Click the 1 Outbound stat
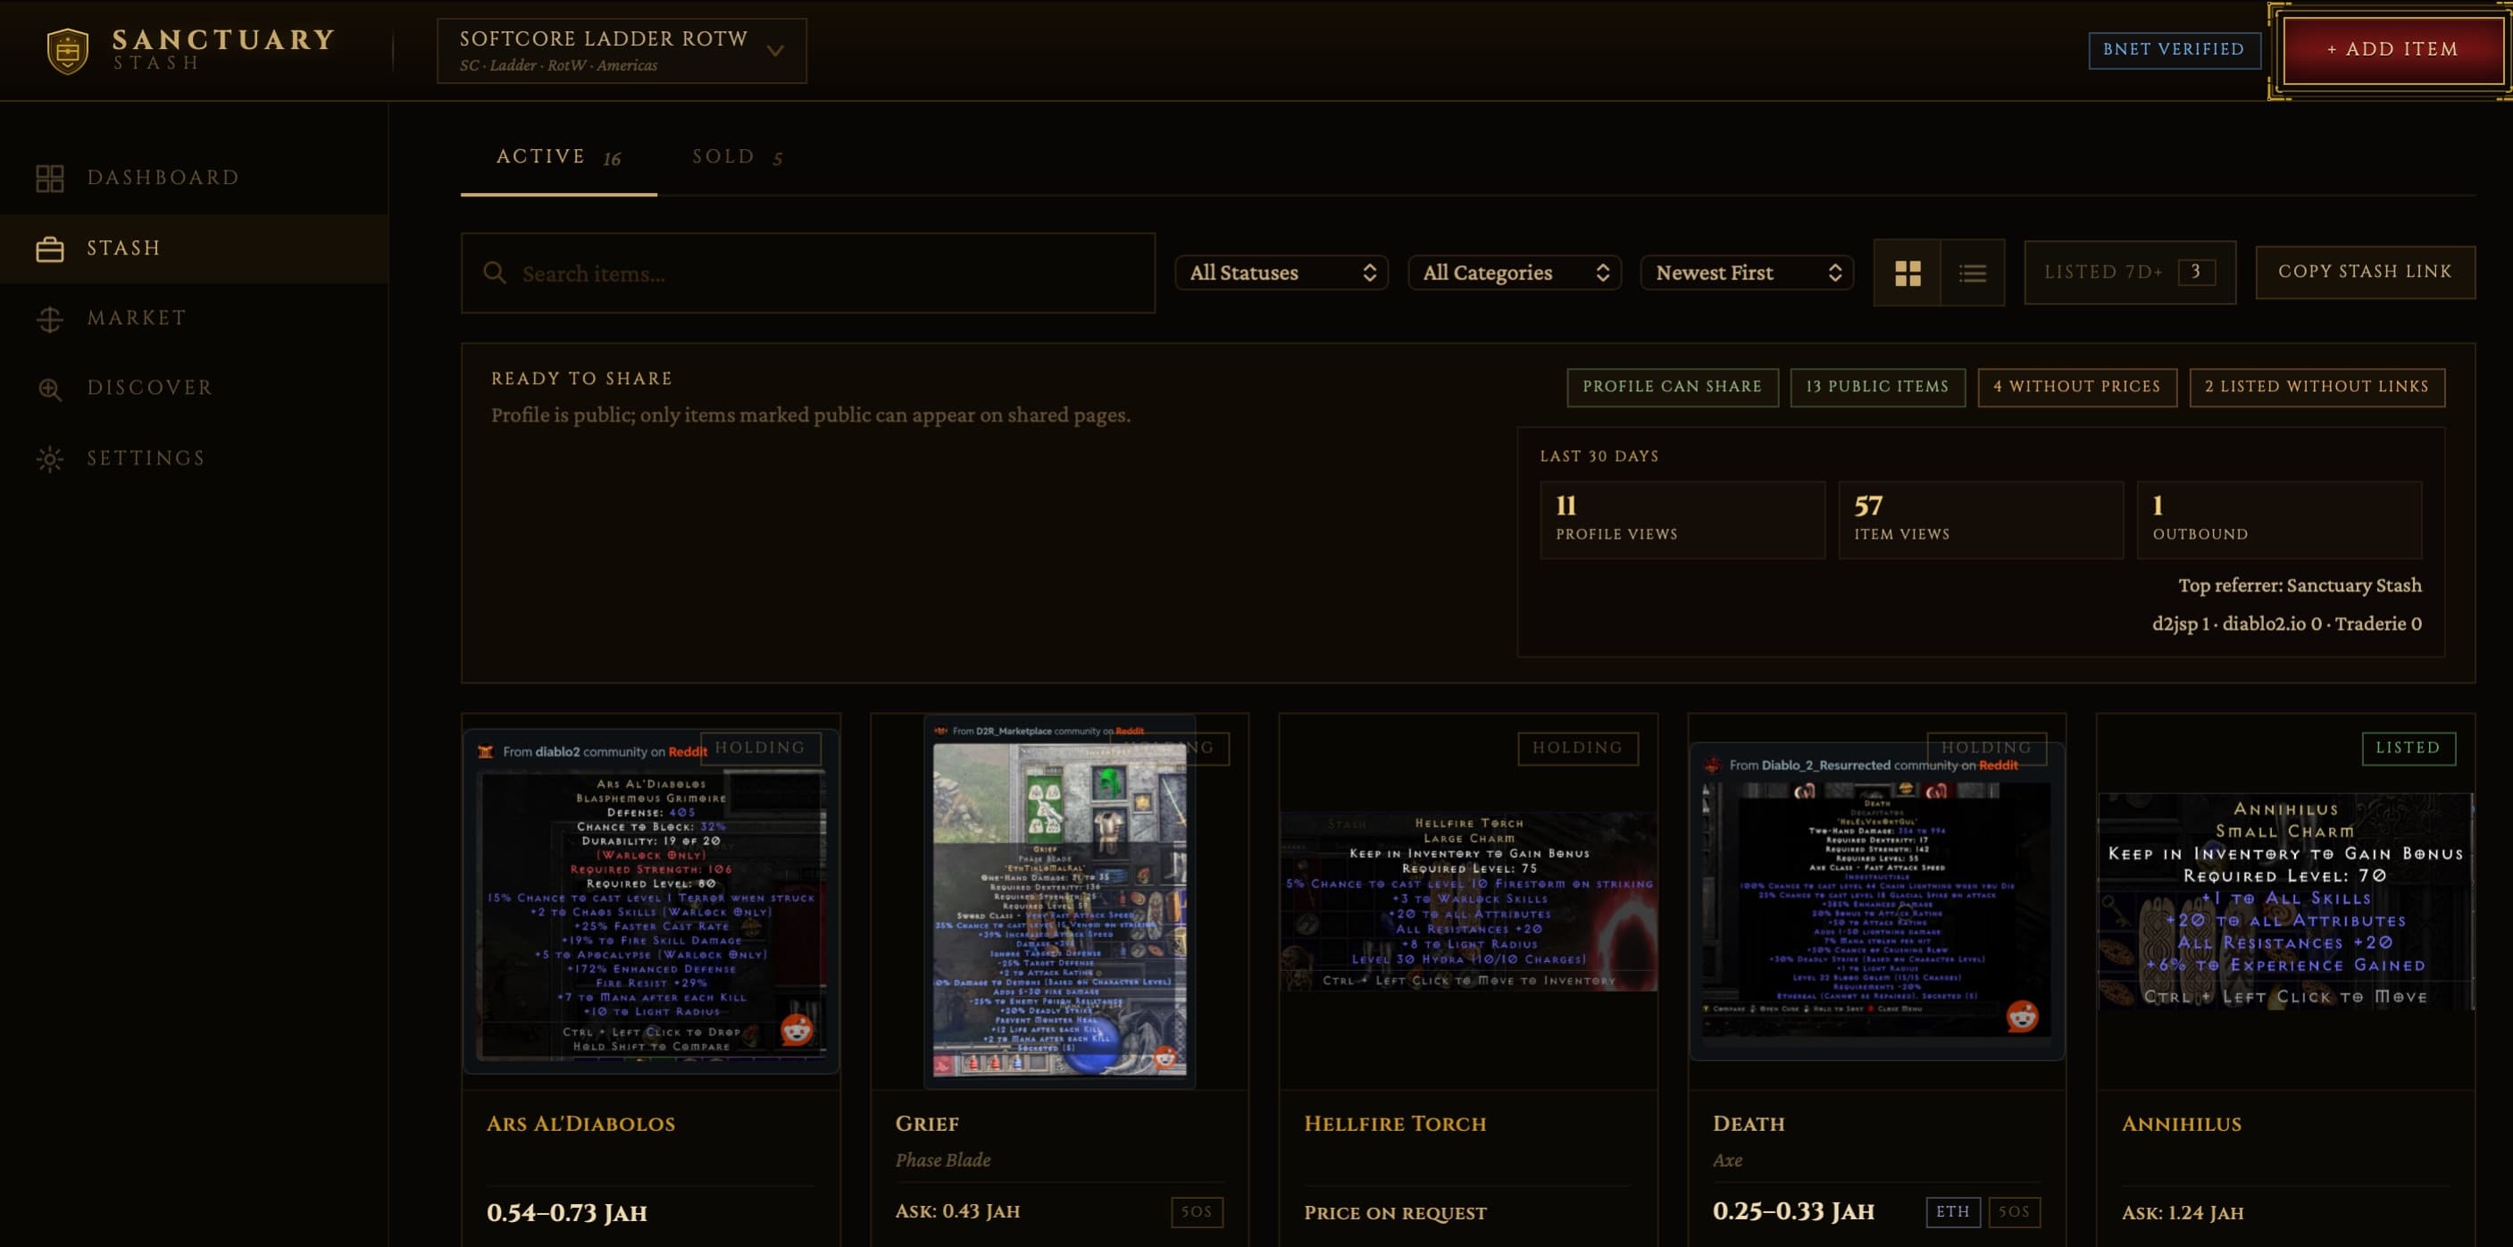The image size is (2513, 1247). 2279,519
